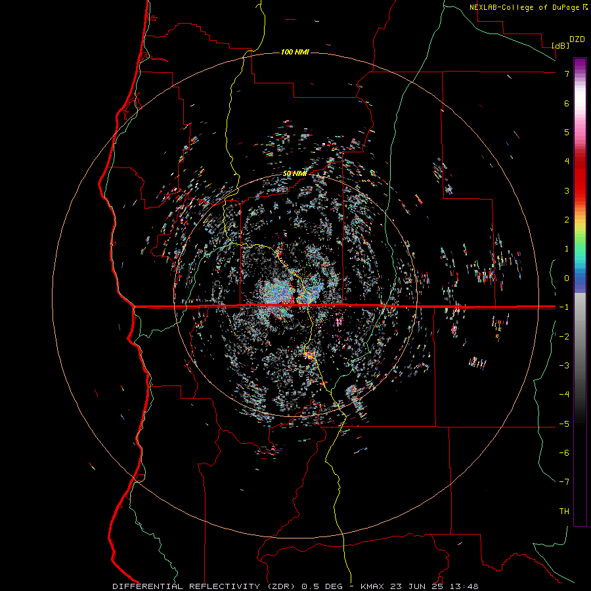Click the 100 NMI range ring label
This screenshot has height=591, width=591.
point(295,52)
